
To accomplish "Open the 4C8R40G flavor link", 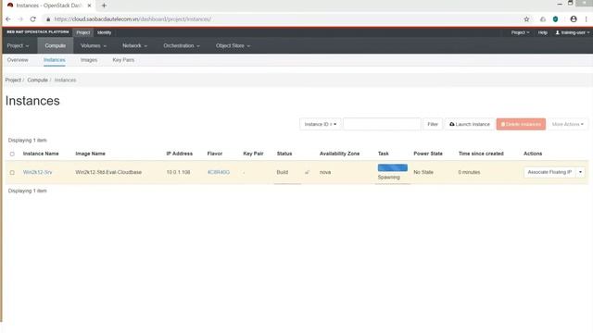I will click(219, 172).
